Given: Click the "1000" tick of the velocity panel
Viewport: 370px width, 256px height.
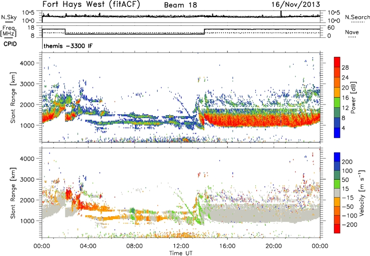Looking at the screenshot, I should pos(27,220).
